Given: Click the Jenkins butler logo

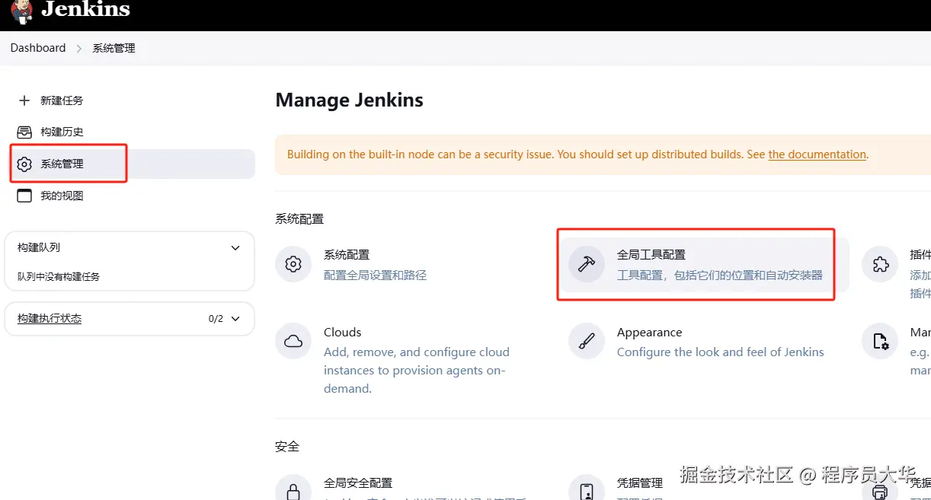Looking at the screenshot, I should coord(22,11).
